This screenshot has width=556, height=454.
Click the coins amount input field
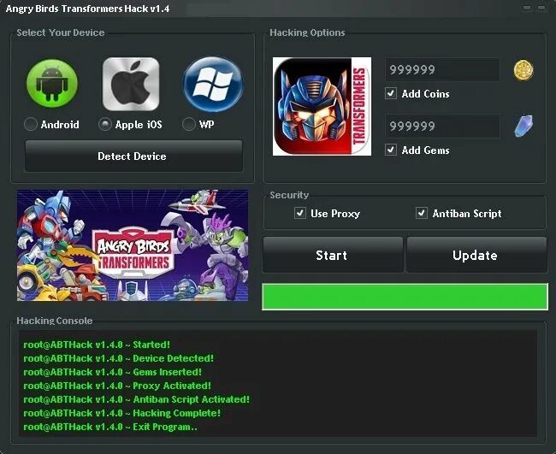(x=442, y=69)
